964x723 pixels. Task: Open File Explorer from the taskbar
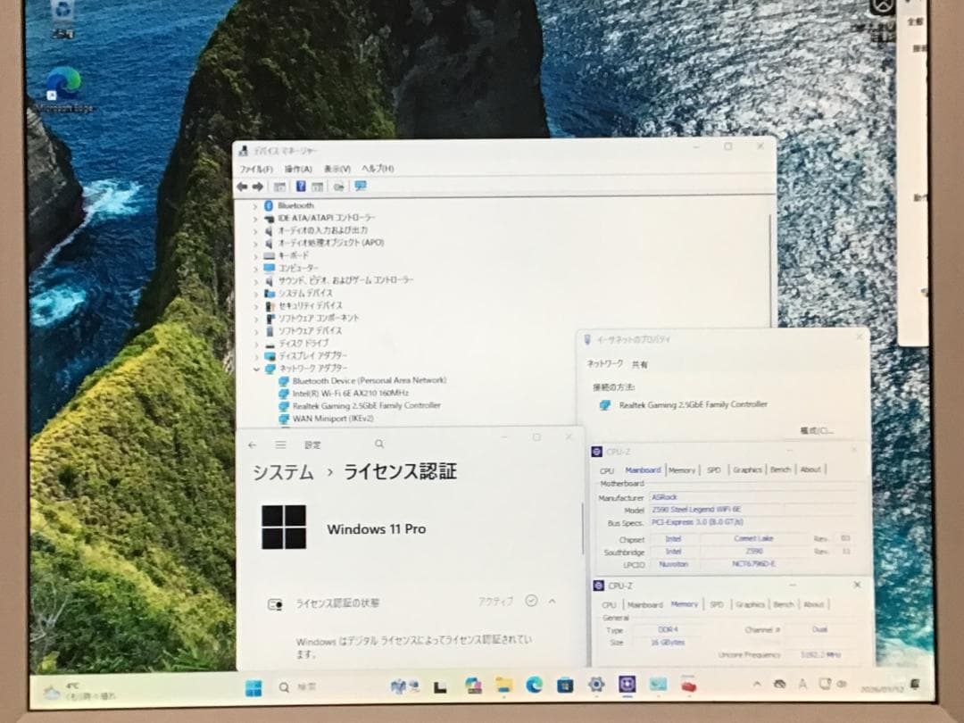[x=504, y=686]
